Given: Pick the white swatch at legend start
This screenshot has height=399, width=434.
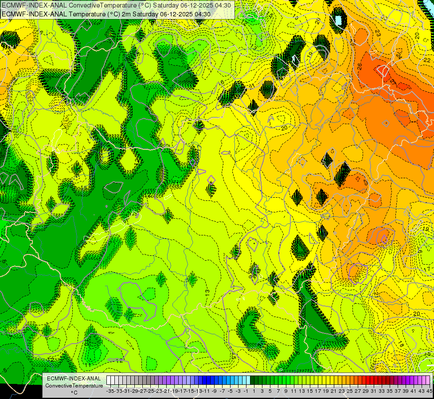Looking at the screenshot, I should point(109,380).
